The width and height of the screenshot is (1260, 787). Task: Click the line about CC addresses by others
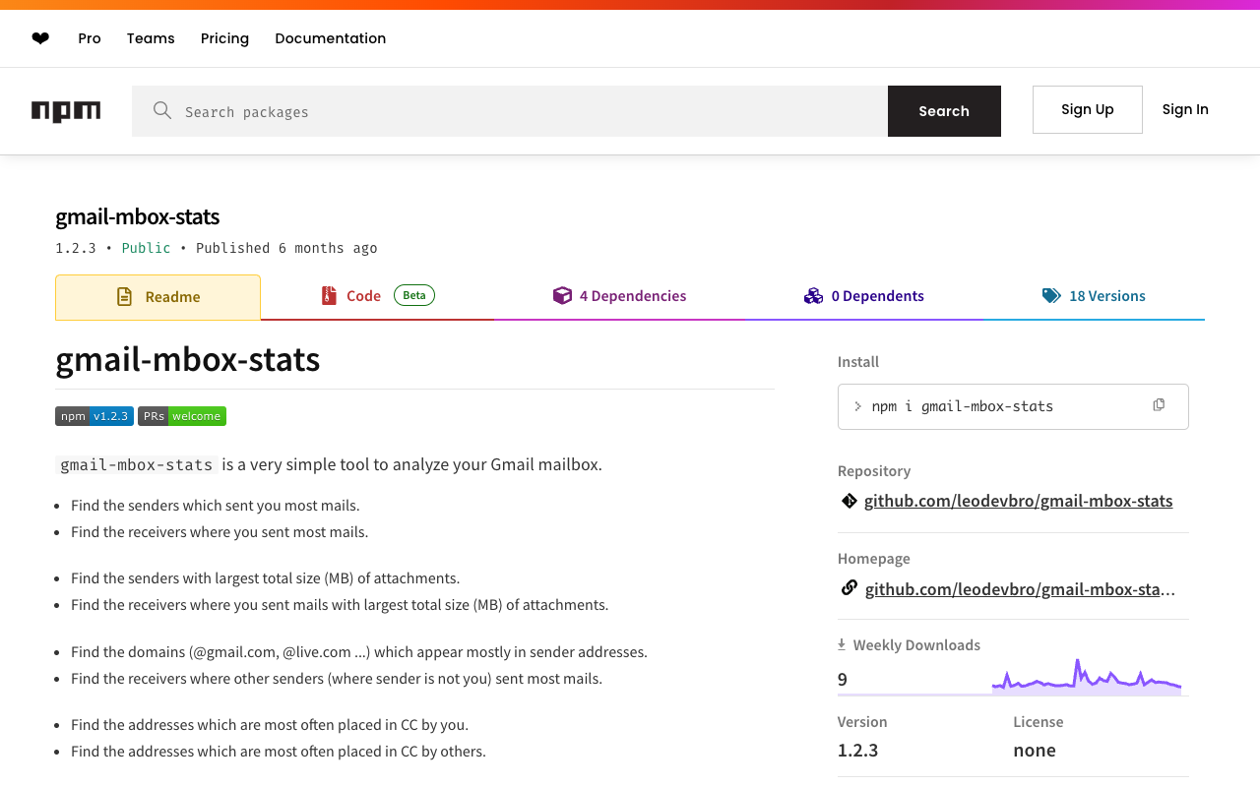click(279, 752)
